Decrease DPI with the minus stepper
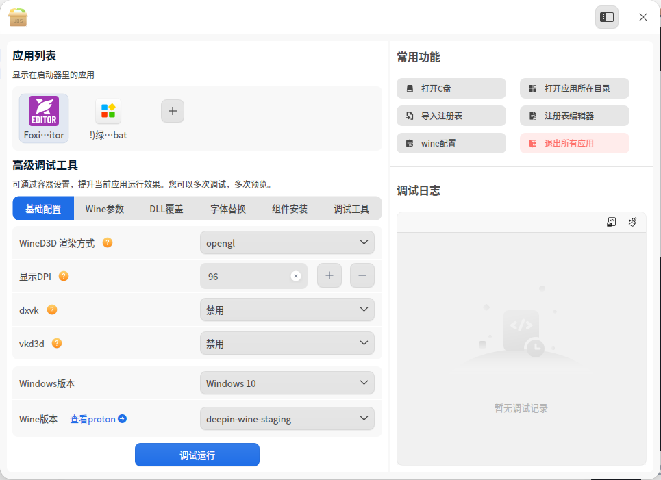Screen dimensions: 661x480 pyautogui.click(x=362, y=276)
